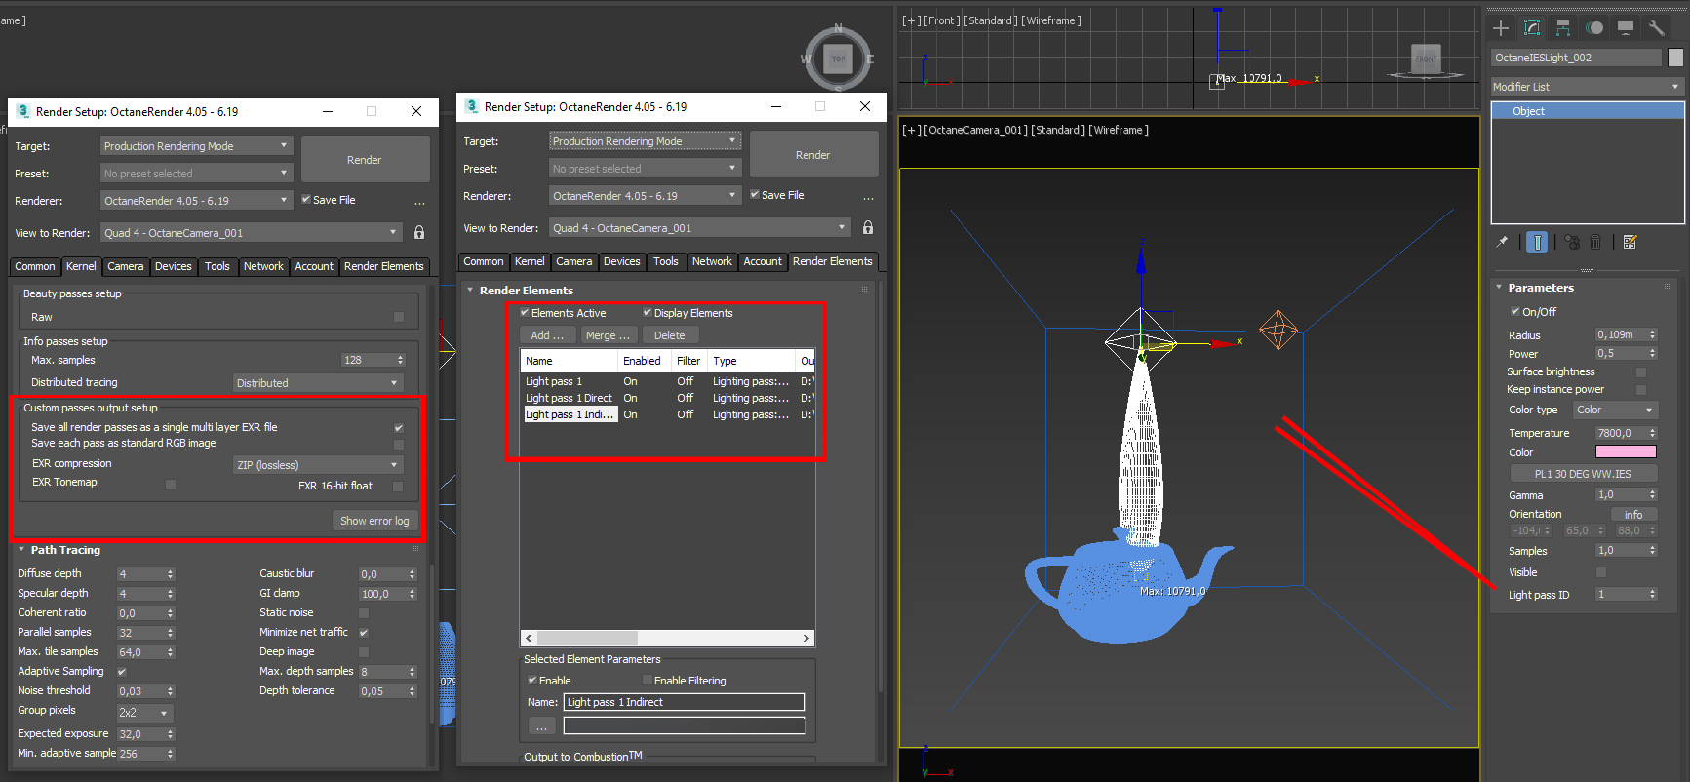This screenshot has height=782, width=1690.
Task: Click the ellipsis beside Save File, Render Elements window
Action: tap(868, 197)
